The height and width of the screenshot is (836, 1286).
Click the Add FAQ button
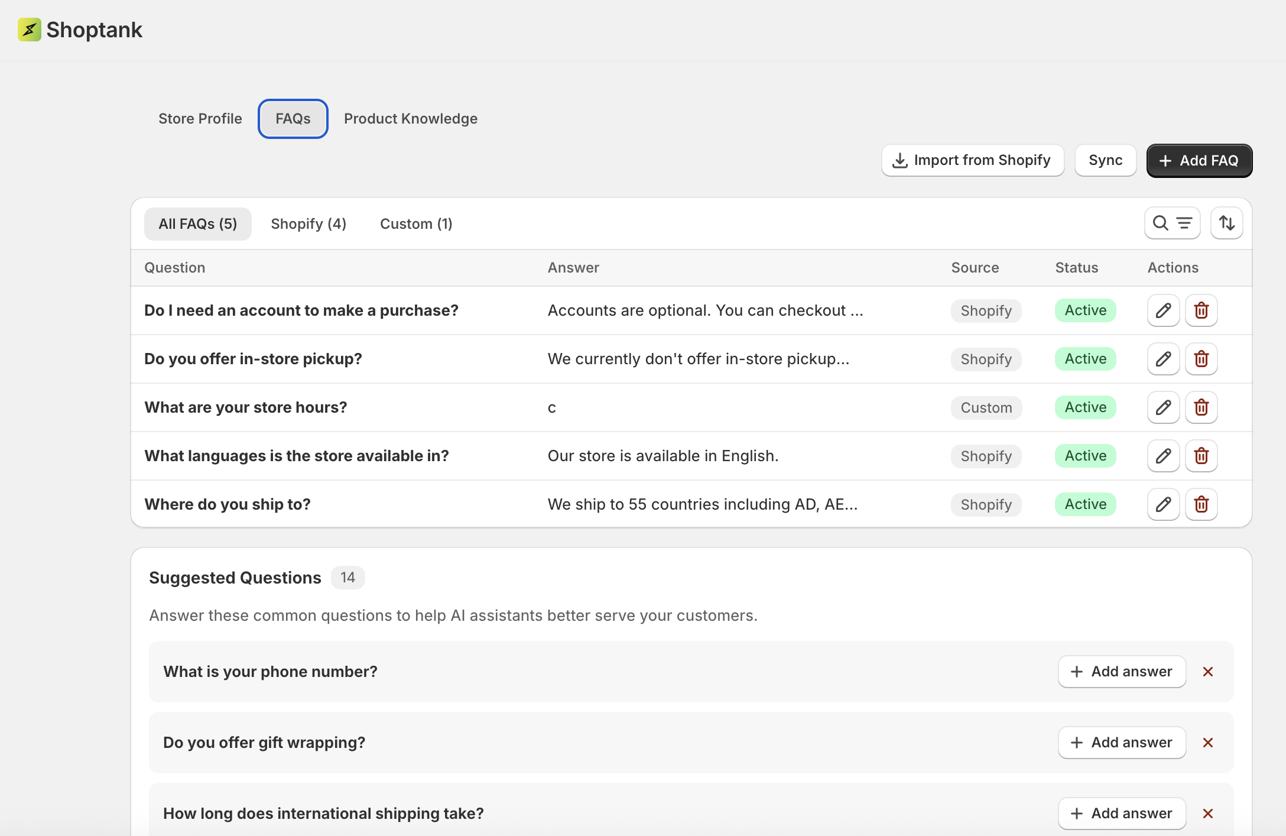tap(1199, 160)
